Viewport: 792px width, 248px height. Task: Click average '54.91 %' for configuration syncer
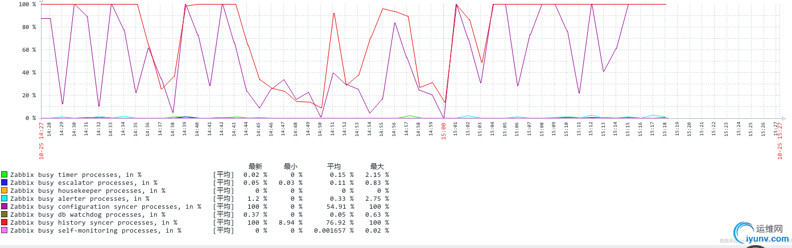tap(340, 206)
